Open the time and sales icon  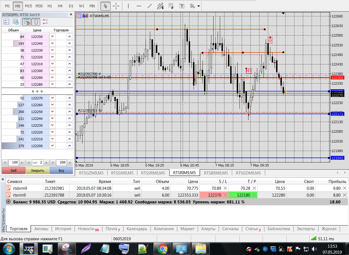16,22
